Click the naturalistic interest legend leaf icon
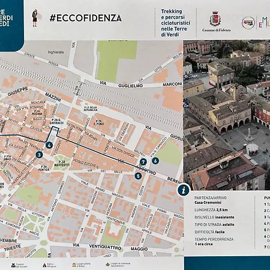Screen dimensions: 270x270 coord(107,265)
